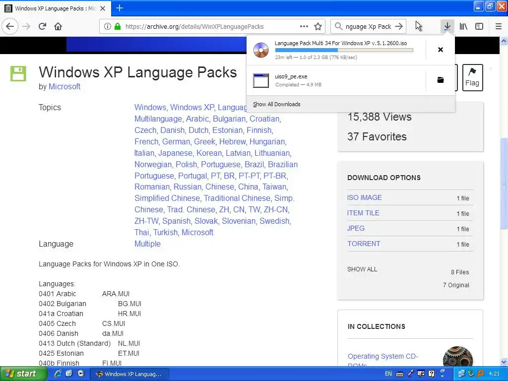Click the page scrollbar up arrow
This screenshot has width=508, height=381.
point(504,41)
